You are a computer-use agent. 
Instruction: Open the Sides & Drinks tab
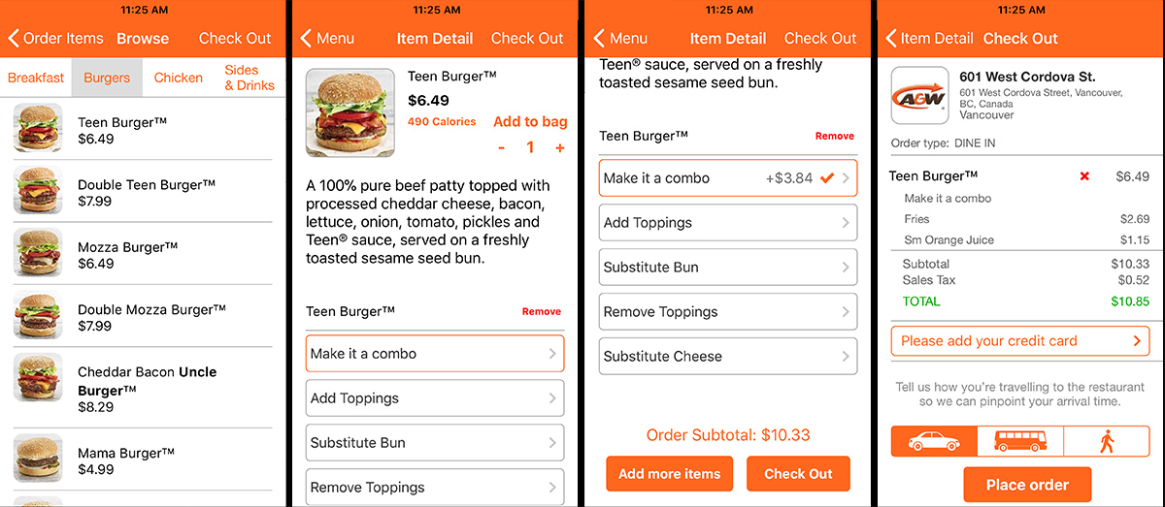point(249,78)
